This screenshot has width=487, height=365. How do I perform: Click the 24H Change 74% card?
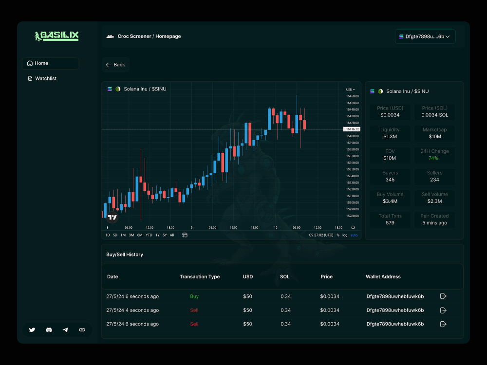434,155
